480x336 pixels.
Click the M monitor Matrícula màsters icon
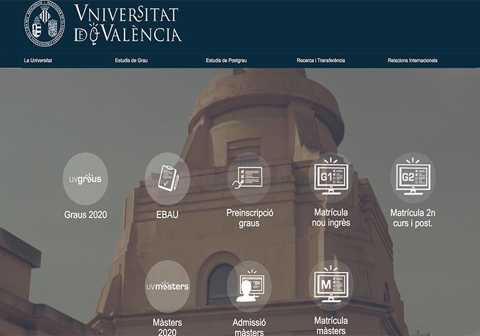pos(331,286)
